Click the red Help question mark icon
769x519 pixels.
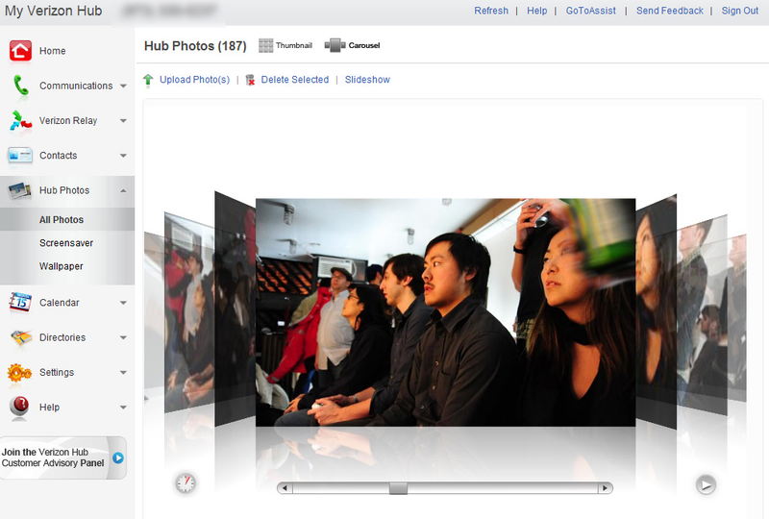point(19,407)
